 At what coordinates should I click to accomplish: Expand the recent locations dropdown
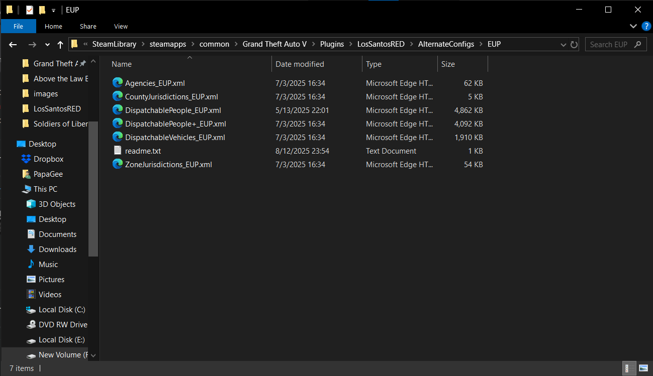click(x=47, y=45)
